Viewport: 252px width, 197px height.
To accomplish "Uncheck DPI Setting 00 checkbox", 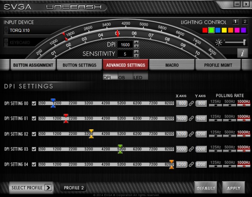I will (34, 104).
